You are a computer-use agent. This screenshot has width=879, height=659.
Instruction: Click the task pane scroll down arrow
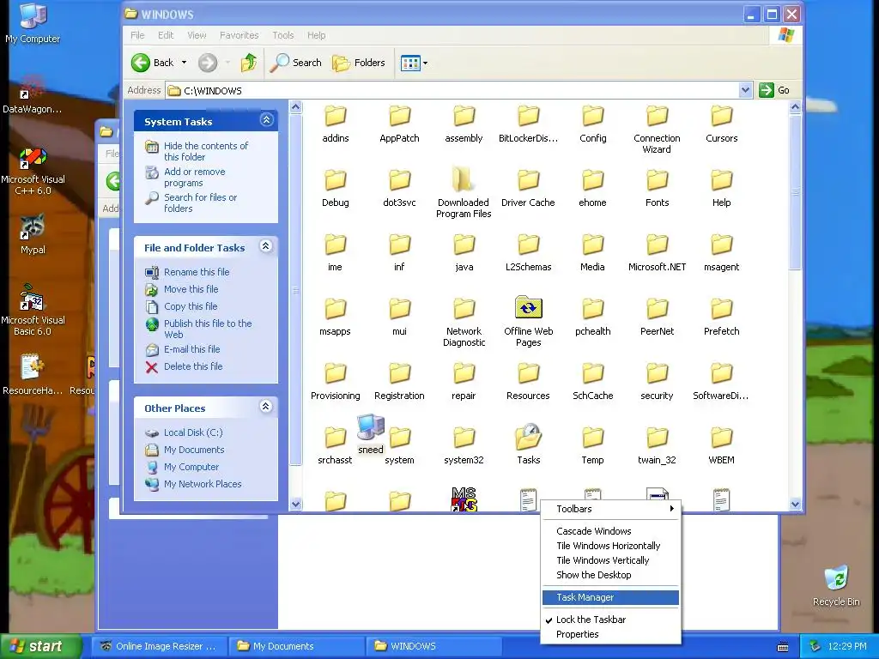295,504
